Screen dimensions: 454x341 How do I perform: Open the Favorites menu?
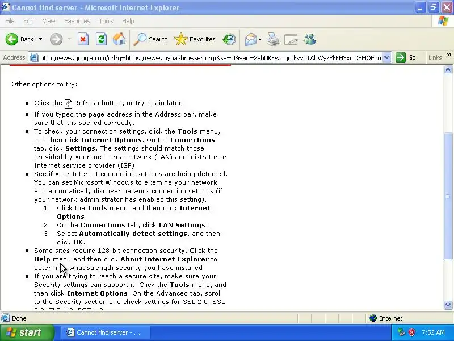[77, 21]
